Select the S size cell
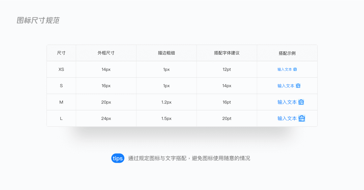Viewport: 364px width, 190px height. tap(61, 86)
